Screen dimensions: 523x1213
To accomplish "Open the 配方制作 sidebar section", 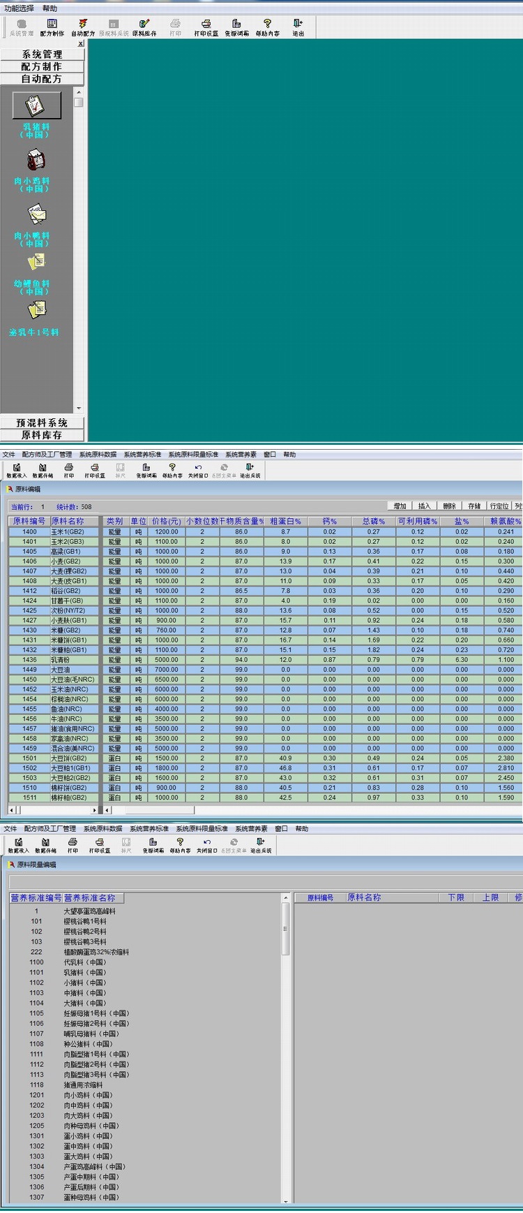I will click(42, 66).
